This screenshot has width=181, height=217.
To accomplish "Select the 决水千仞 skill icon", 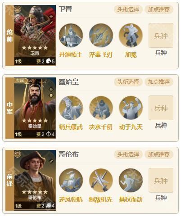I will click(x=101, y=108).
